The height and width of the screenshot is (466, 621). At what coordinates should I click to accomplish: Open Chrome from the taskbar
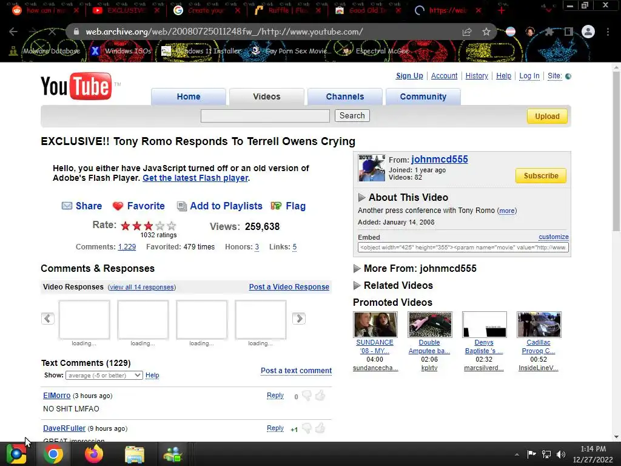tap(53, 454)
